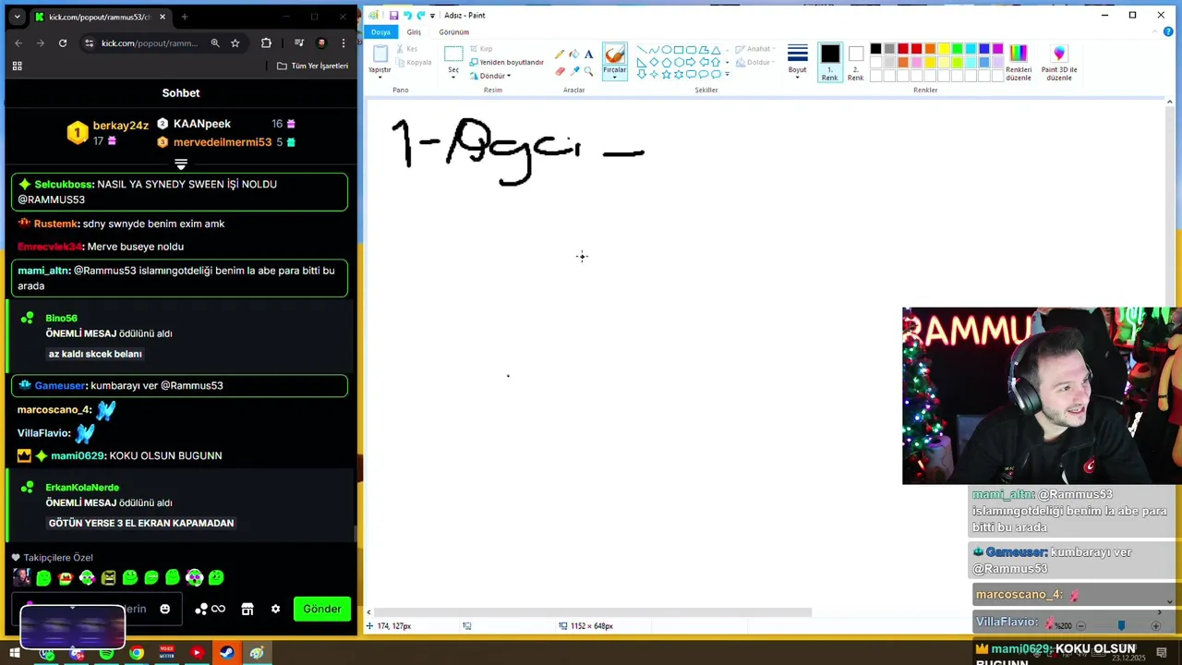
Task: Pick the yellow color swatch
Action: pos(944,49)
